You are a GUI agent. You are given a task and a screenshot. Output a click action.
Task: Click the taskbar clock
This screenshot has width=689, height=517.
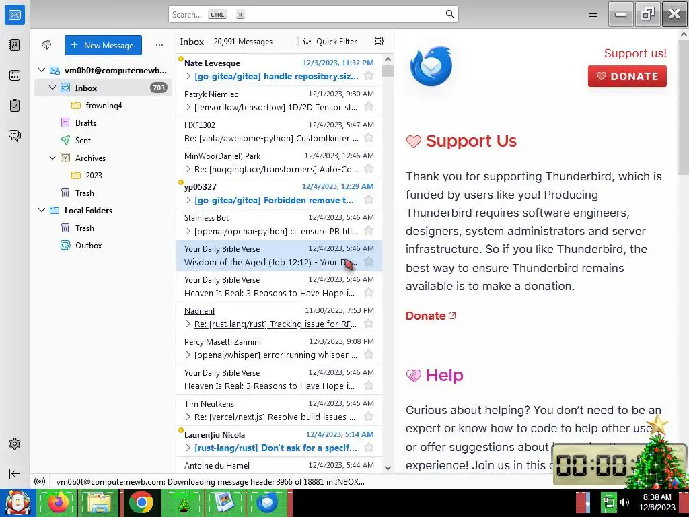(657, 502)
